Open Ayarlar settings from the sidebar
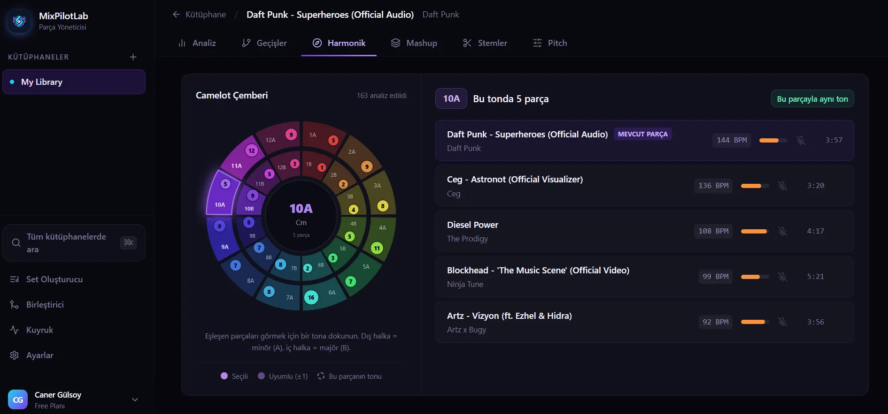The image size is (888, 414). 39,355
